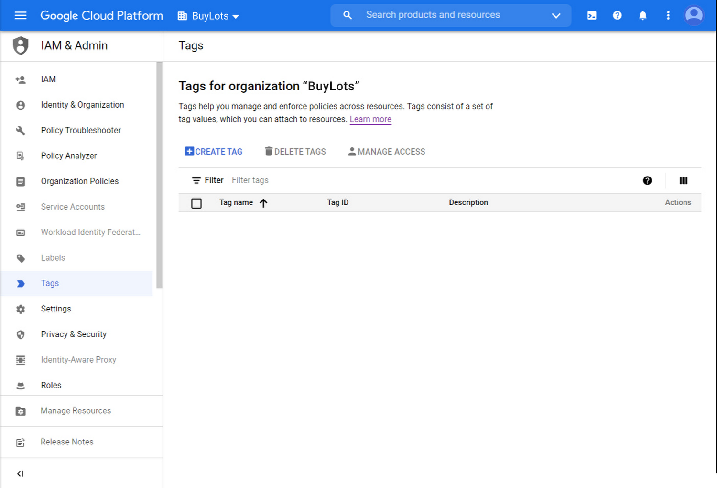Open Workload Identity Federation item
The width and height of the screenshot is (717, 488).
pyautogui.click(x=90, y=232)
